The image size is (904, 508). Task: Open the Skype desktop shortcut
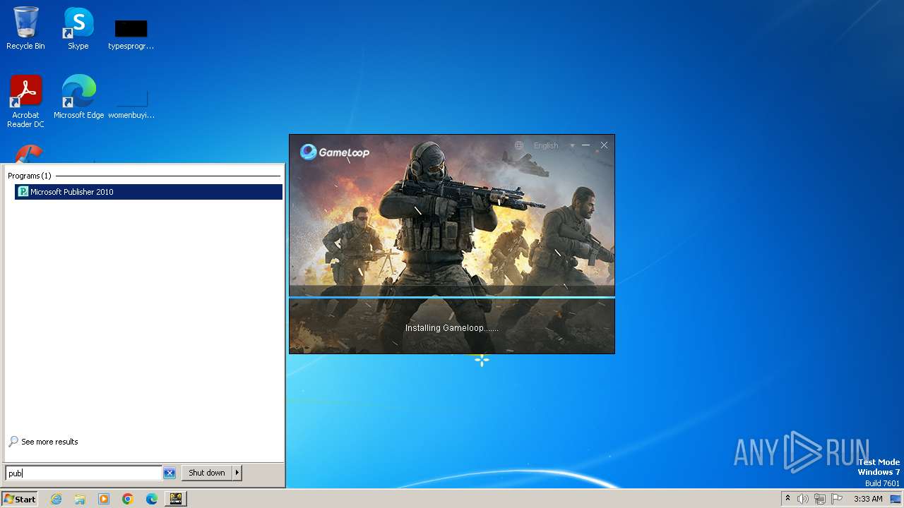coord(78,28)
